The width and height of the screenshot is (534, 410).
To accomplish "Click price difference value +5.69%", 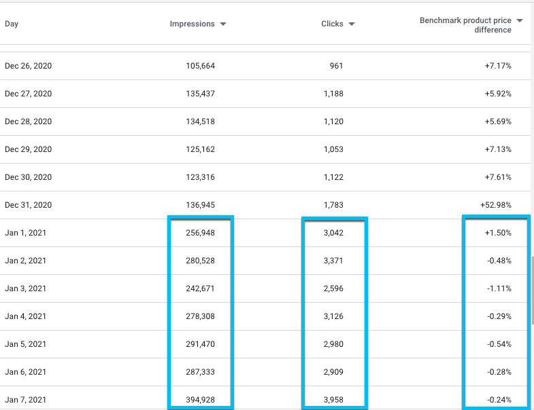I will pyautogui.click(x=498, y=122).
